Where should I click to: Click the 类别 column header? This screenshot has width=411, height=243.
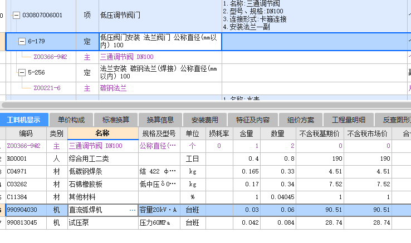point(57,134)
